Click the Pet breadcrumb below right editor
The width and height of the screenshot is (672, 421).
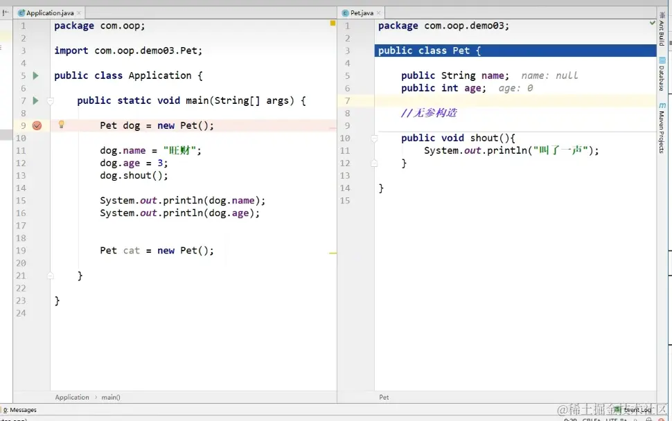pyautogui.click(x=384, y=397)
